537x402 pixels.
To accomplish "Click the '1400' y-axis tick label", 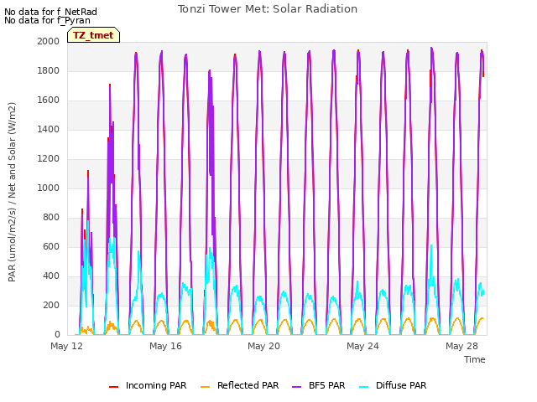I will pyautogui.click(x=49, y=130).
